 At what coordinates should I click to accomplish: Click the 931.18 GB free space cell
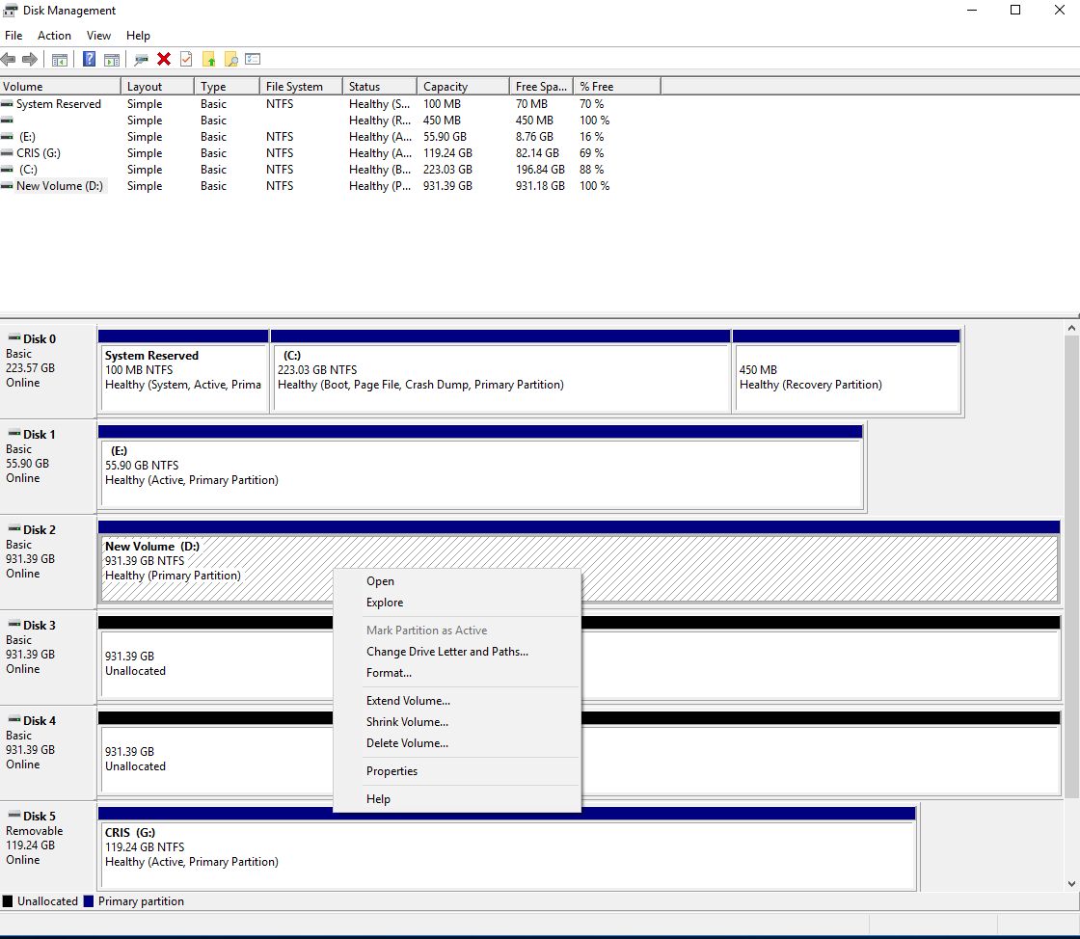pyautogui.click(x=540, y=186)
